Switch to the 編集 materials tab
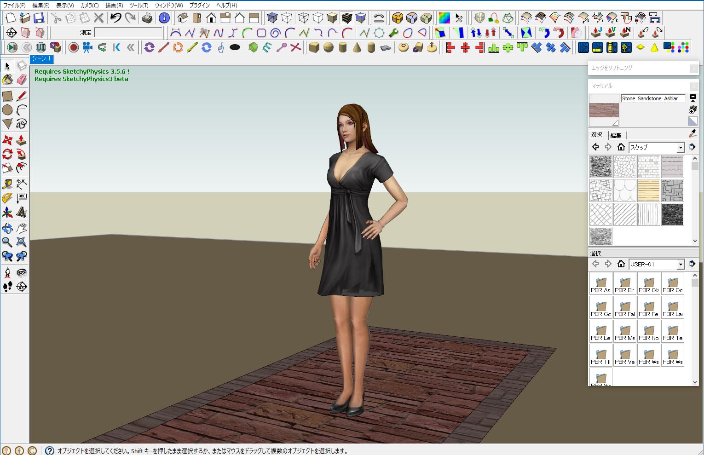 pyautogui.click(x=616, y=135)
